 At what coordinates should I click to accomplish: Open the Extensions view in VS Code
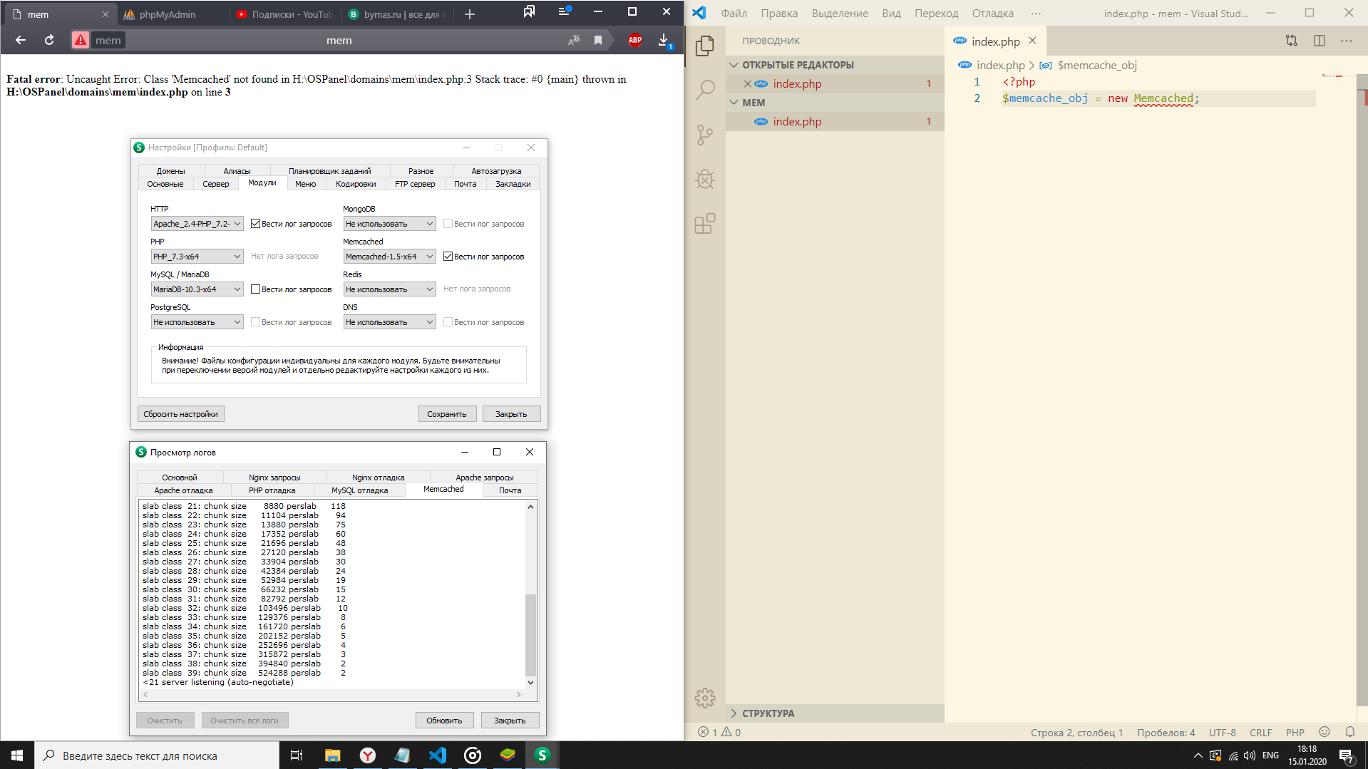tap(705, 224)
